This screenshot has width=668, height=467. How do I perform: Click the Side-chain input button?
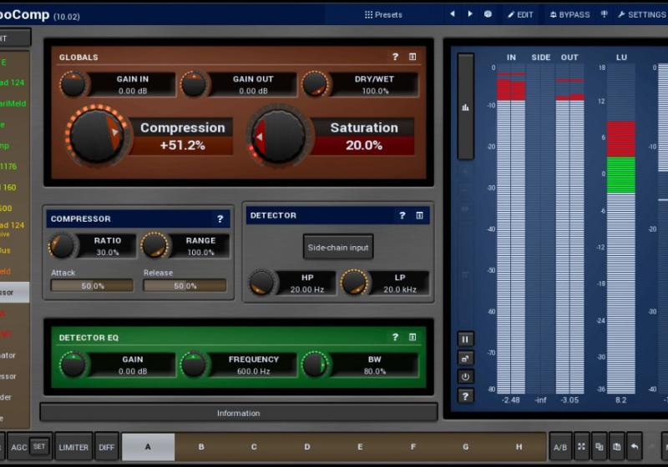point(337,248)
